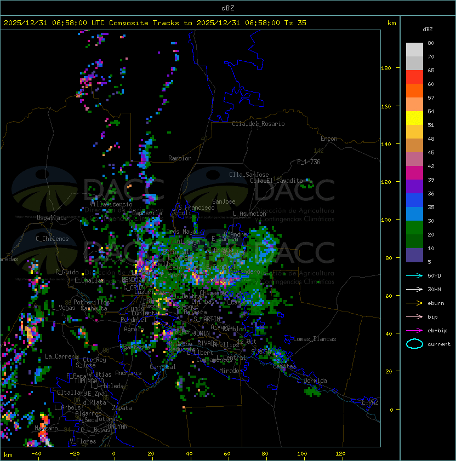Pick the red swatch in the dBZ scale
This screenshot has width=456, height=461.
(414, 77)
